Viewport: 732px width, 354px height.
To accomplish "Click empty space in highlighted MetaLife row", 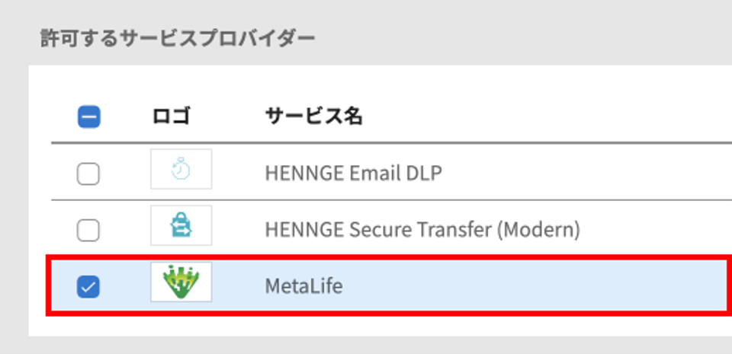I will click(x=537, y=286).
